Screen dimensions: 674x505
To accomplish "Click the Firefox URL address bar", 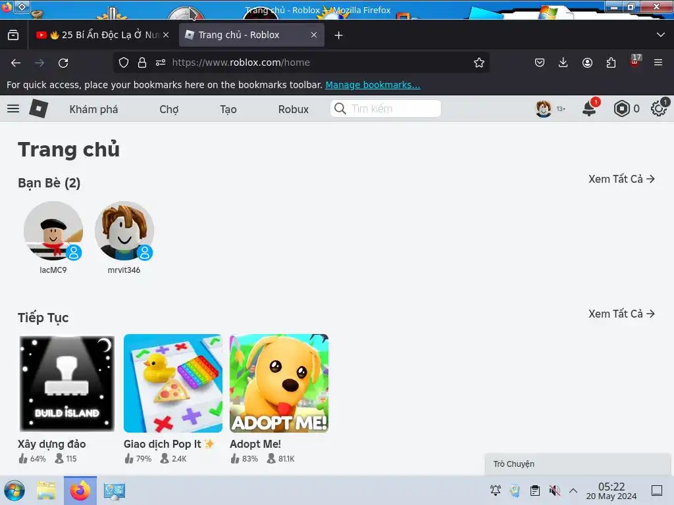I will pos(301,62).
